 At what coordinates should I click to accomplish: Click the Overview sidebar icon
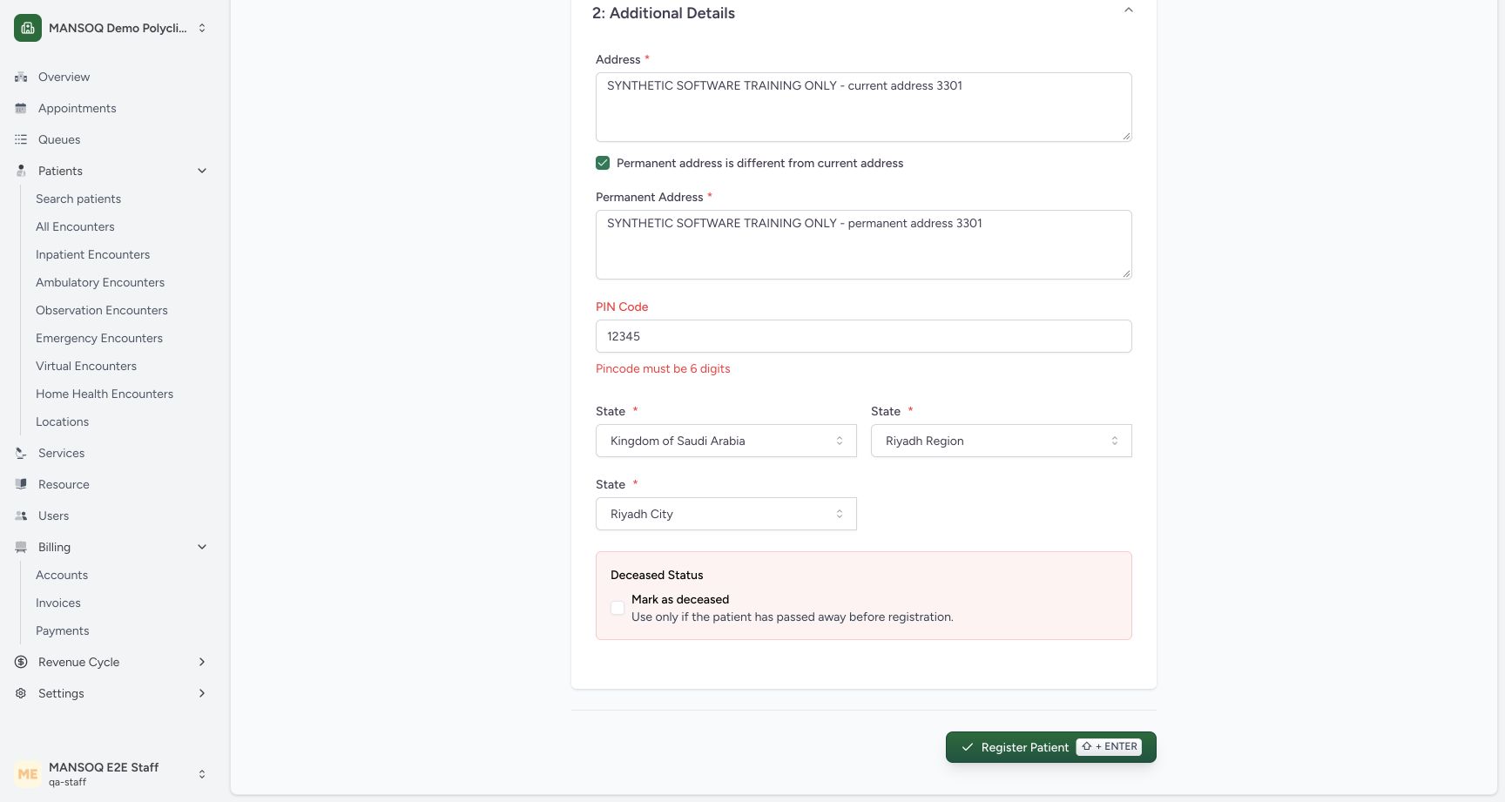pyautogui.click(x=21, y=77)
